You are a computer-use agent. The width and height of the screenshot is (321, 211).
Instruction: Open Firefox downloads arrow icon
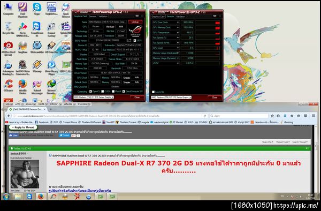click(285, 116)
